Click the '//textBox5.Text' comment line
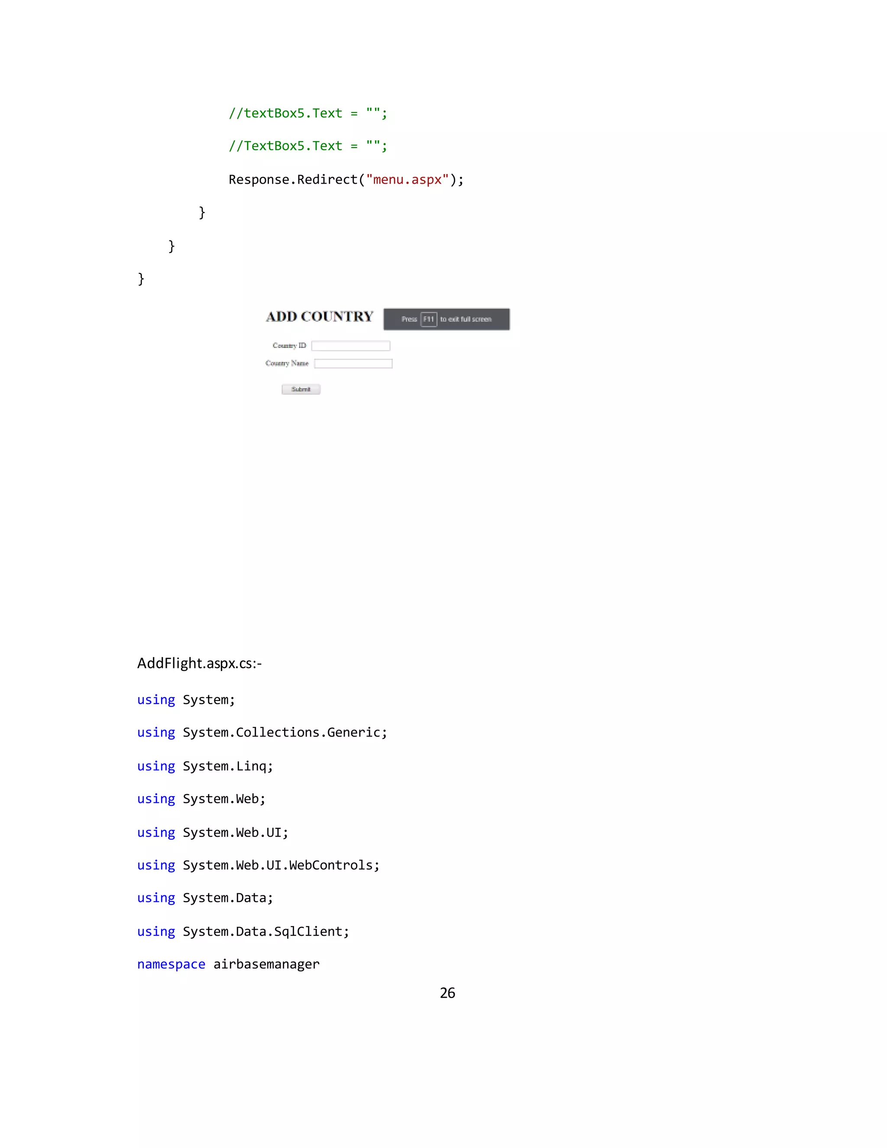The width and height of the screenshot is (887, 1148). (x=308, y=113)
